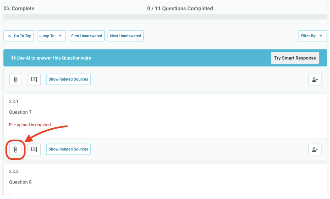The width and height of the screenshot is (330, 199).
Task: Click the AI gear icon in banner
Action: point(13,58)
